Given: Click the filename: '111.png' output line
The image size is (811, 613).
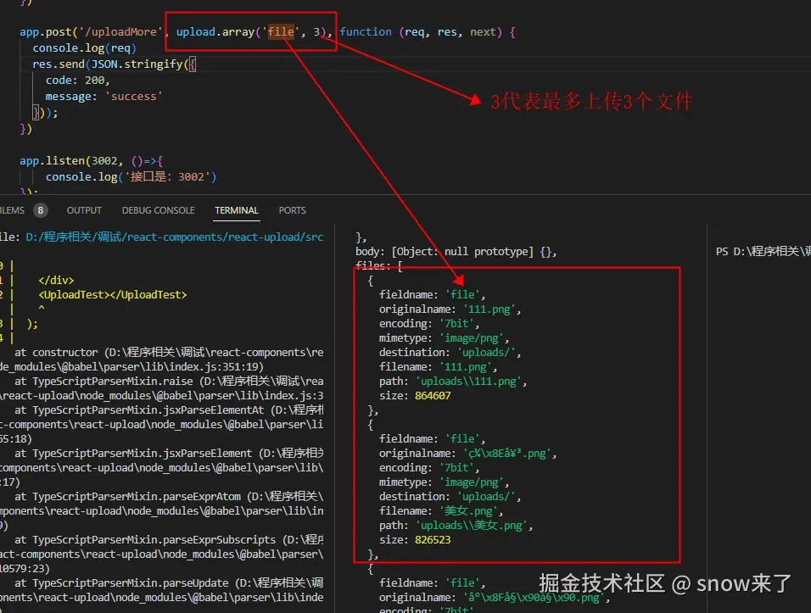Looking at the screenshot, I should (438, 367).
